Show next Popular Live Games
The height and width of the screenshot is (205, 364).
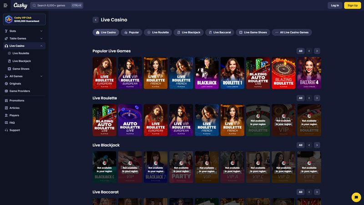click(x=317, y=51)
